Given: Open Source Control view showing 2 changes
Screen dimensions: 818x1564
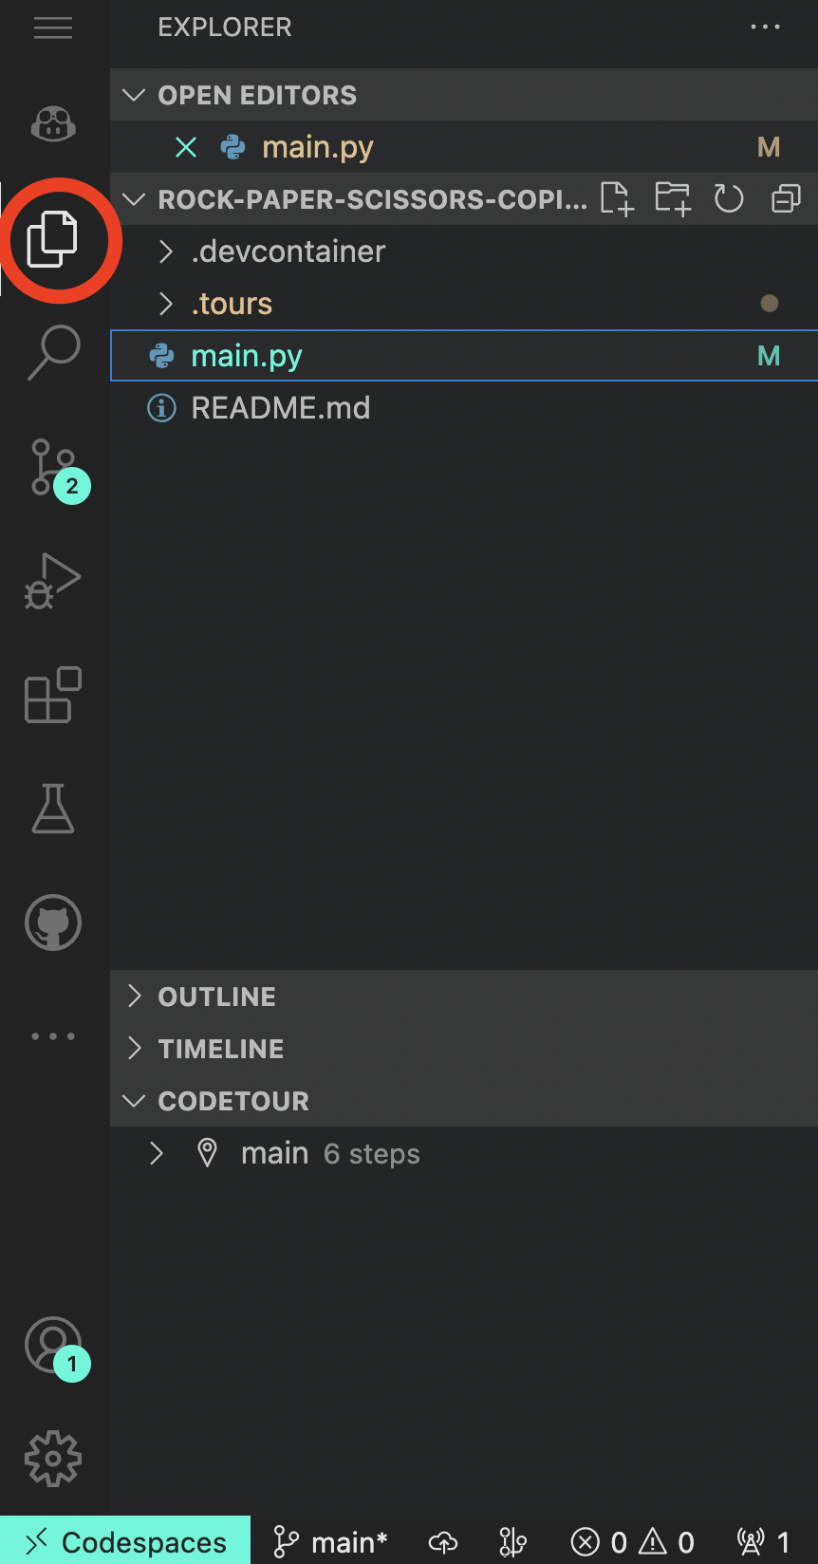Looking at the screenshot, I should coord(52,466).
